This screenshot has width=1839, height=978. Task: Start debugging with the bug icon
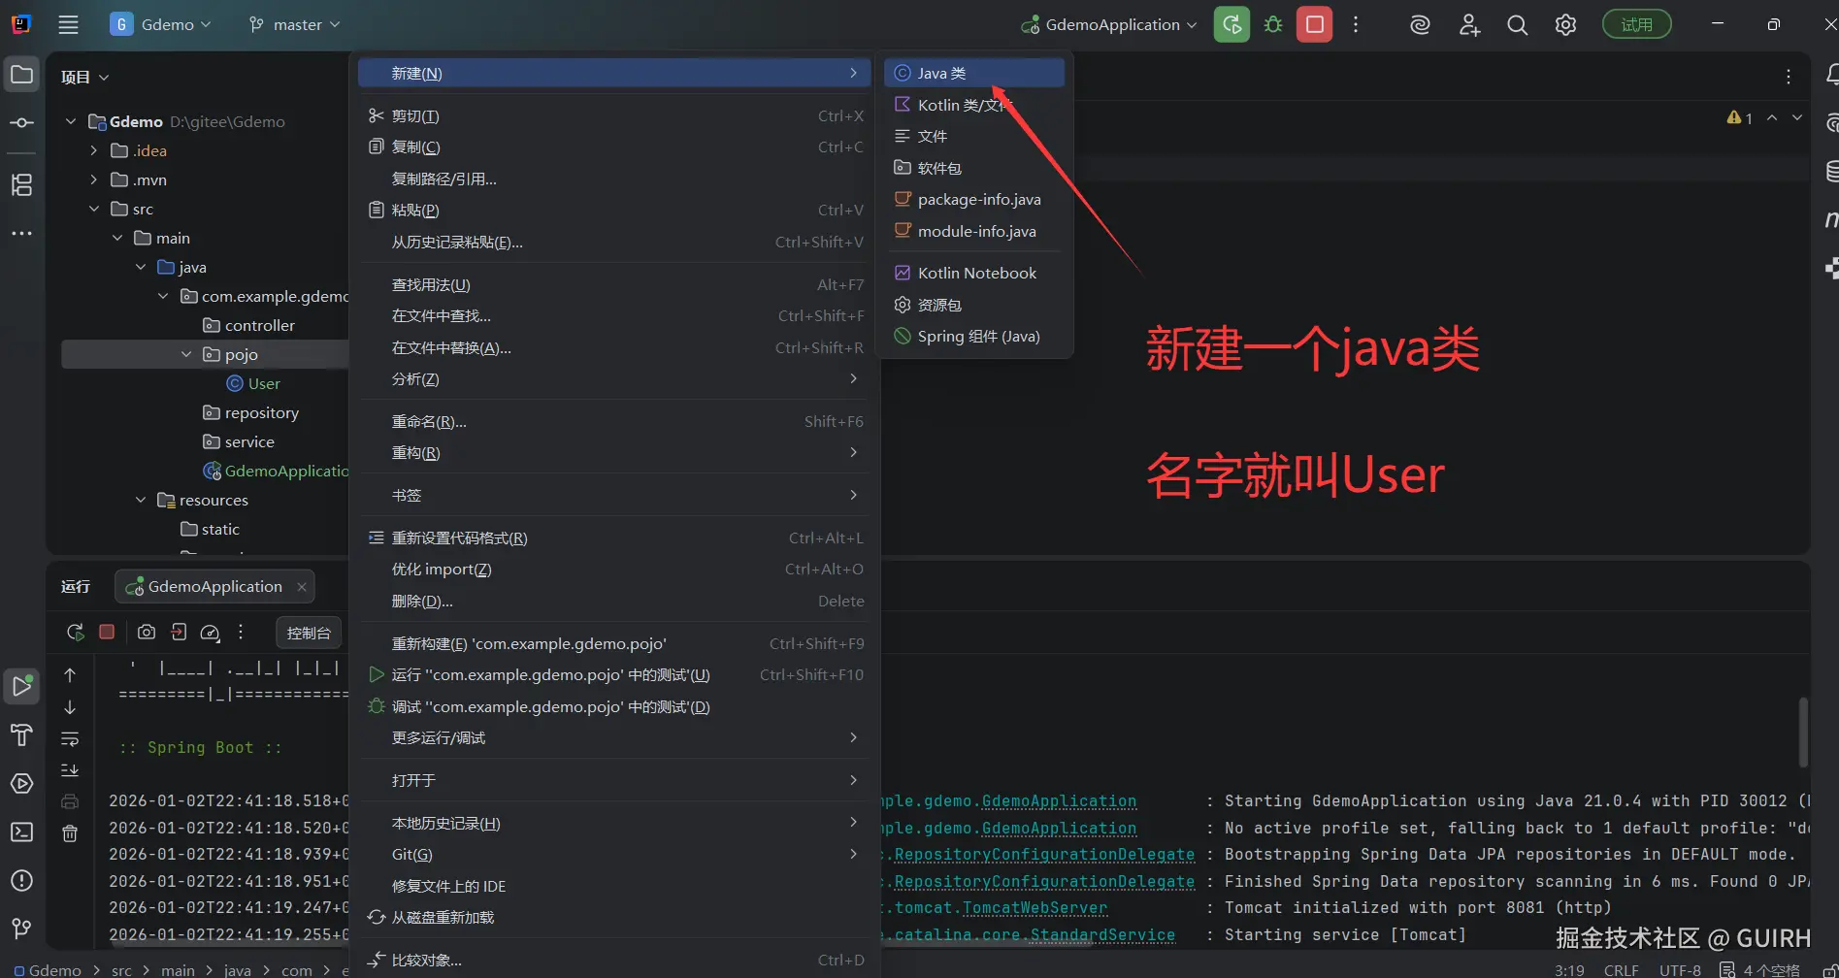[1273, 25]
